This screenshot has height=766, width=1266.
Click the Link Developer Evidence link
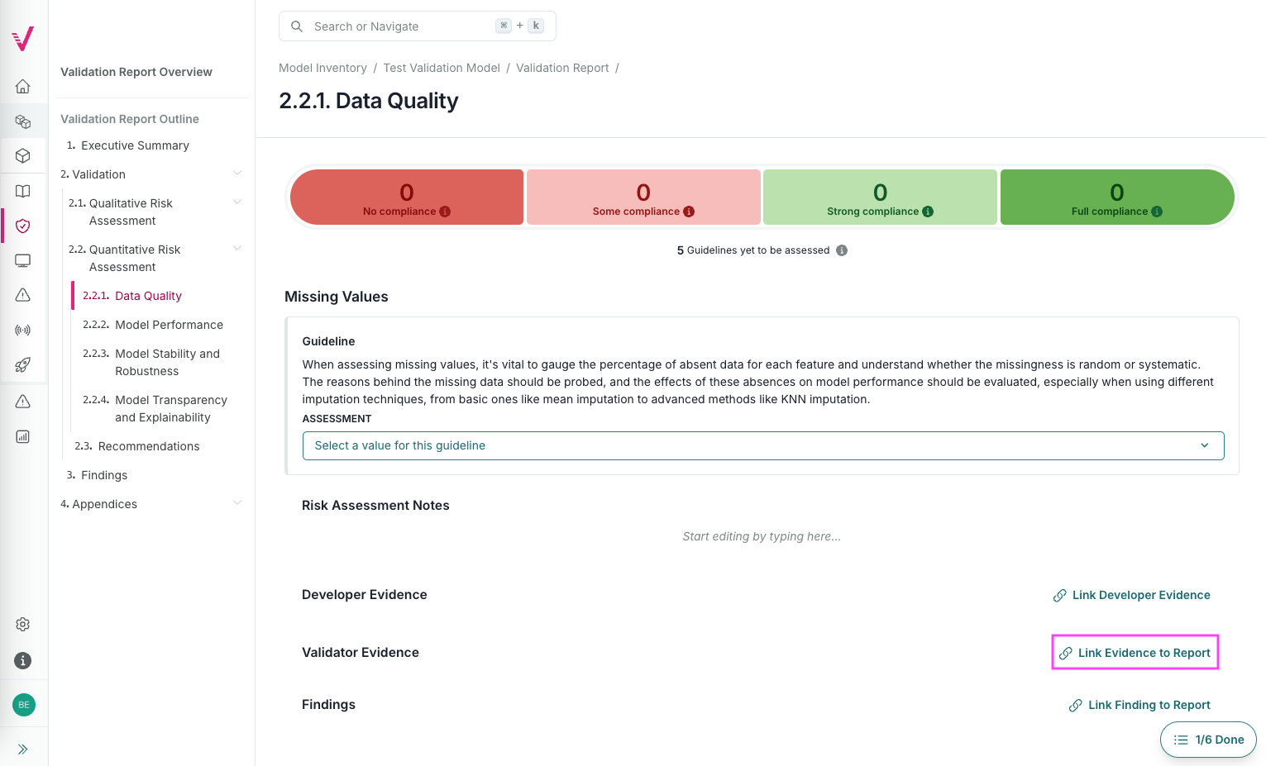pyautogui.click(x=1141, y=595)
